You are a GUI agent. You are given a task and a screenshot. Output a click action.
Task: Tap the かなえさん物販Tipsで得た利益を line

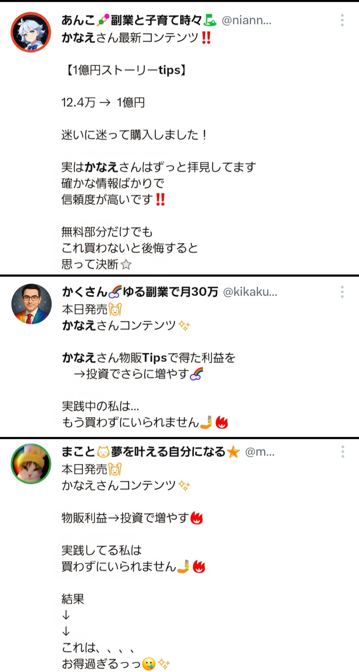click(149, 357)
